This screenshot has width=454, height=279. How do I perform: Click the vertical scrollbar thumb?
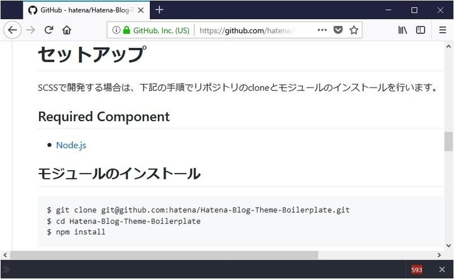tap(448, 141)
